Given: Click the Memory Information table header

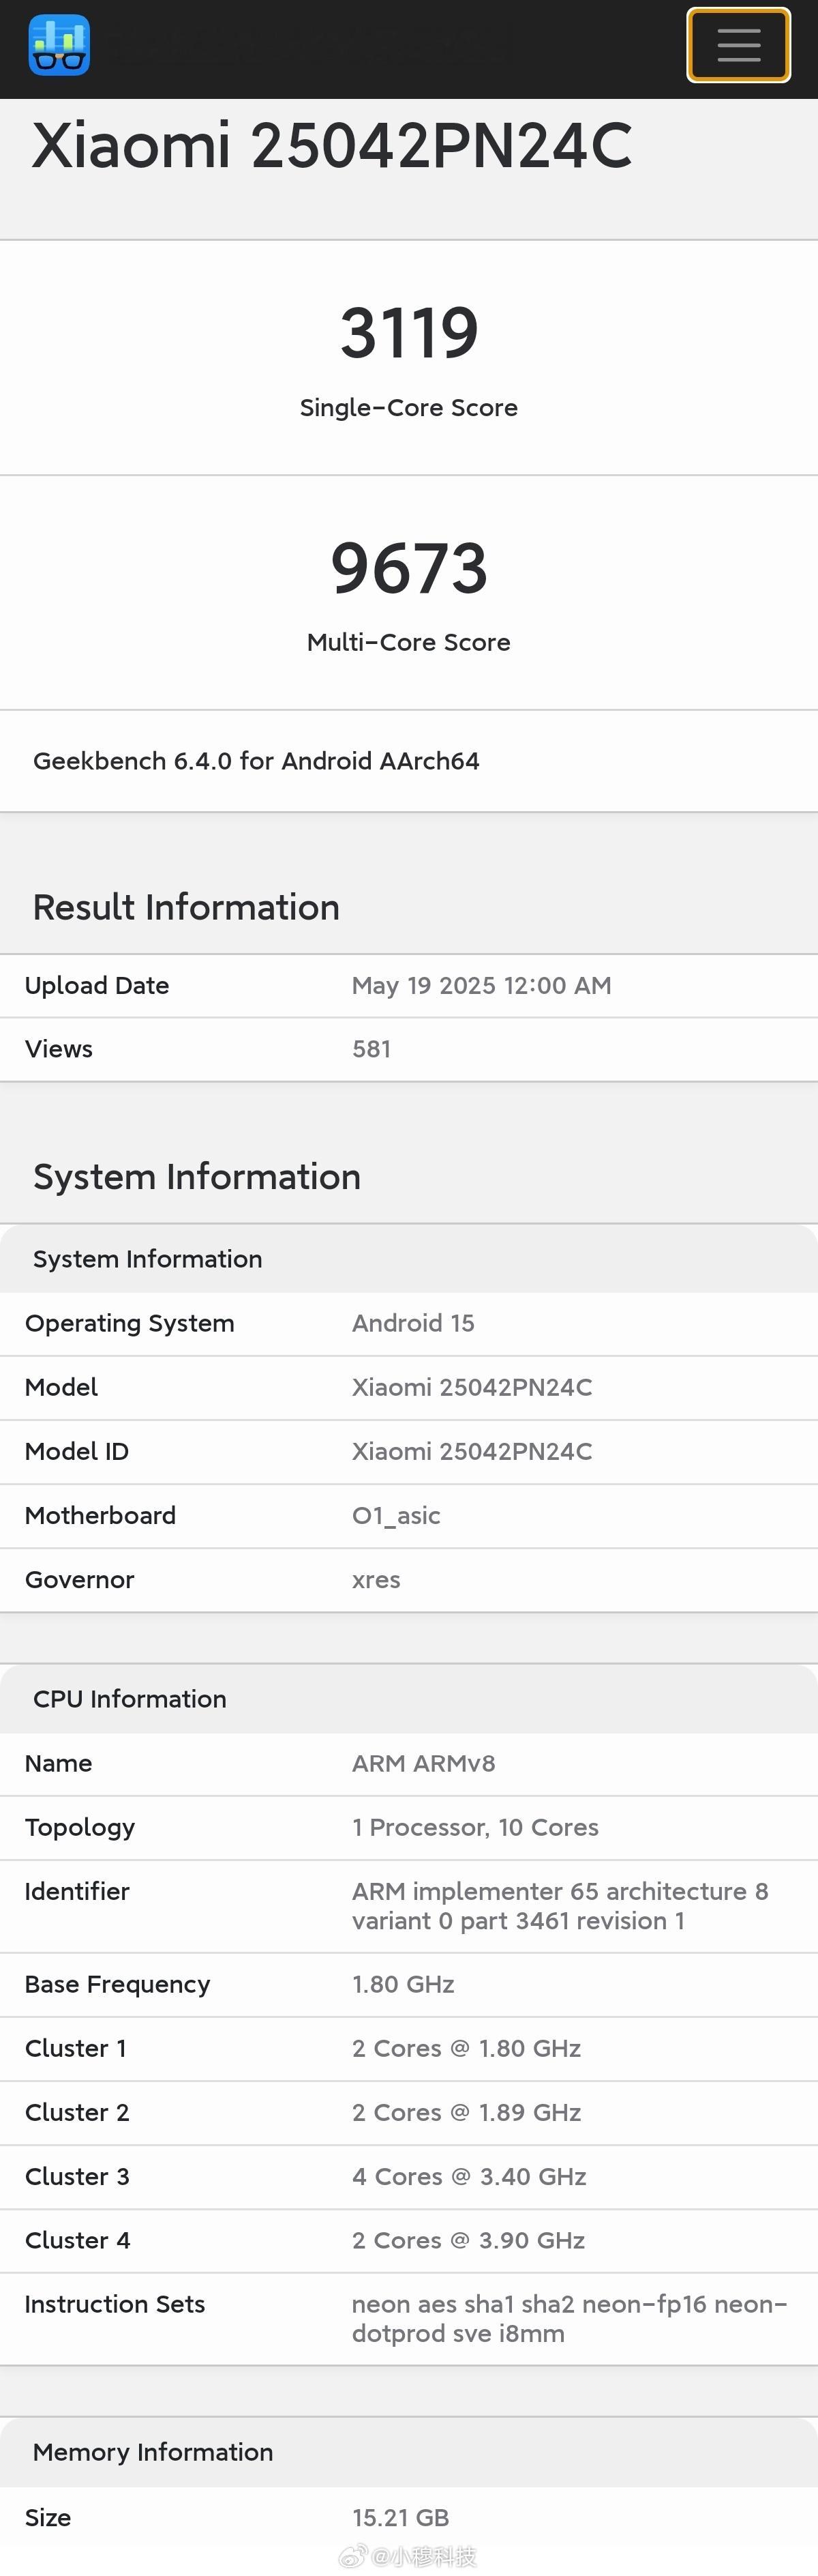Looking at the screenshot, I should point(408,2452).
